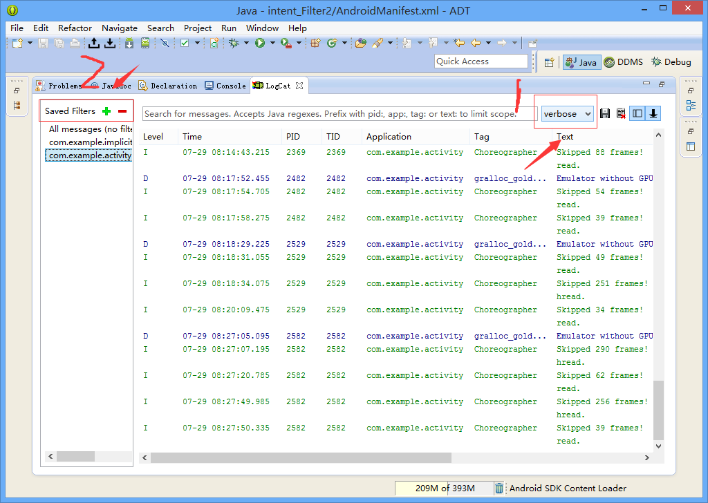This screenshot has height=503, width=708.
Task: Switch to the DDMS perspective
Action: 624,62
